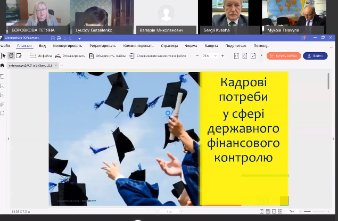The height and width of the screenshot is (221, 338).
Task: Click the edit selection tool icon
Action: 19,55
